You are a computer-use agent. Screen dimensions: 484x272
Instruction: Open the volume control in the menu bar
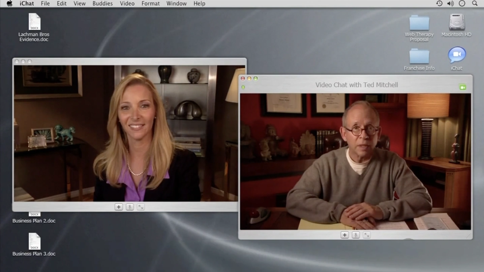click(450, 3)
